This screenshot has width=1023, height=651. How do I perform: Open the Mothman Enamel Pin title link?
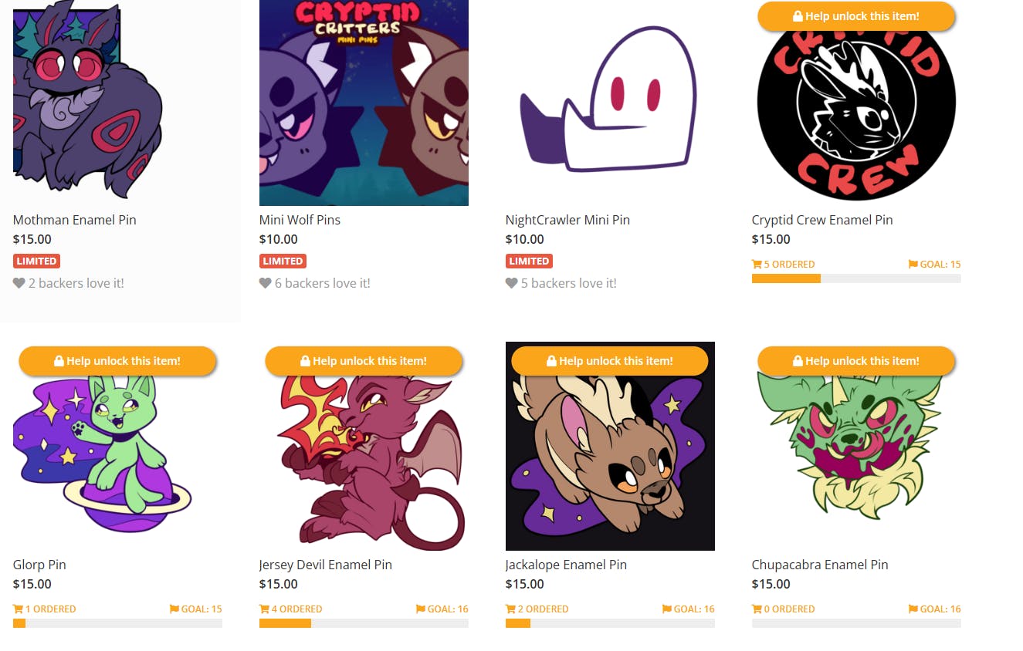(x=74, y=220)
